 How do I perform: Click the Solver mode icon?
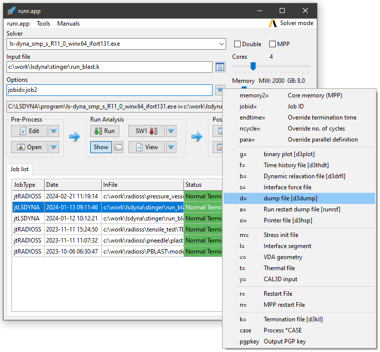(x=273, y=23)
